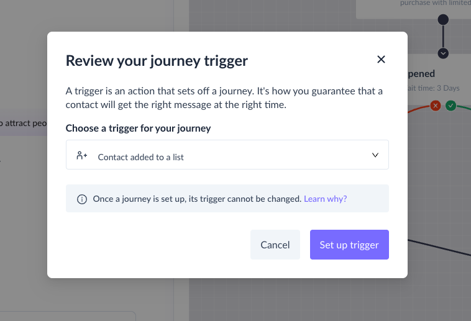Viewport: 471px width, 321px height.
Task: Click the green checkmark branch marker
Action: [450, 106]
